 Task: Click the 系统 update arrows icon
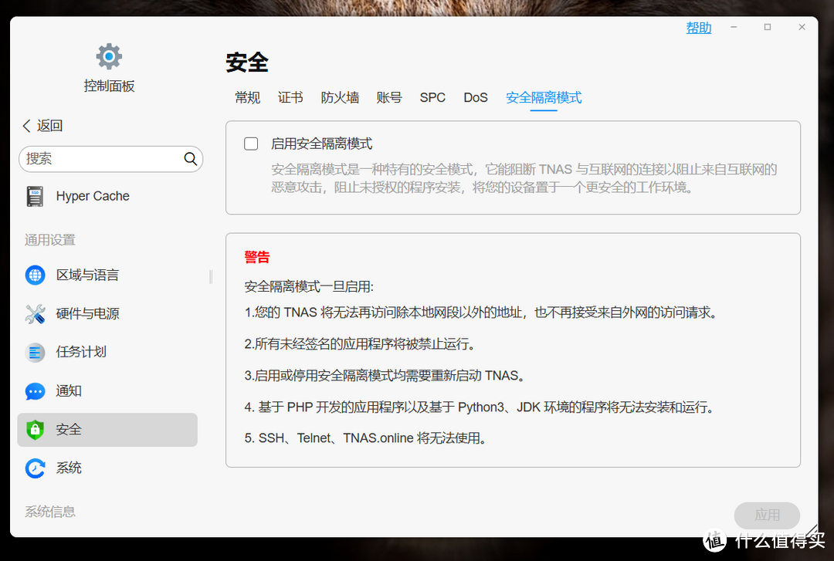pos(34,468)
